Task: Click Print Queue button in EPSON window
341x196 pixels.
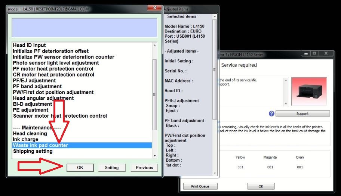Action: 200,186
